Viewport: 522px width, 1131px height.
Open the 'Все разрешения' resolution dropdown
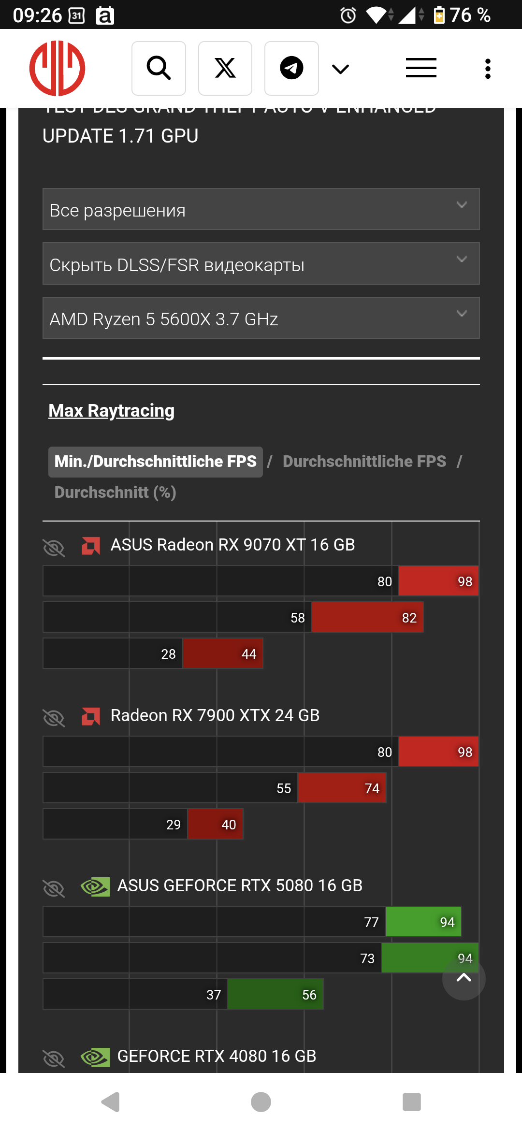click(x=261, y=209)
